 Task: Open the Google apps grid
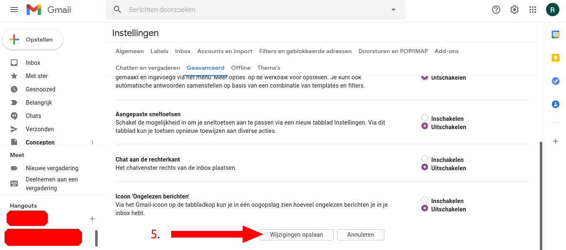pos(533,10)
